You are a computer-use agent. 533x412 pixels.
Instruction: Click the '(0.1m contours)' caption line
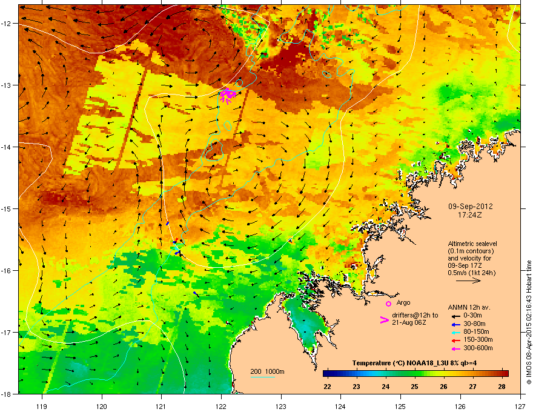(471, 251)
